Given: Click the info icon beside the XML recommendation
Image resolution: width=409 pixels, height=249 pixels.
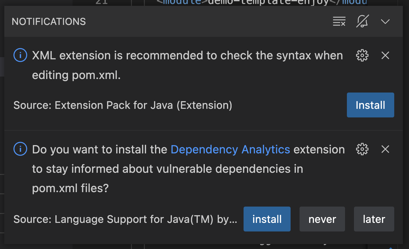Looking at the screenshot, I should click(x=20, y=56).
